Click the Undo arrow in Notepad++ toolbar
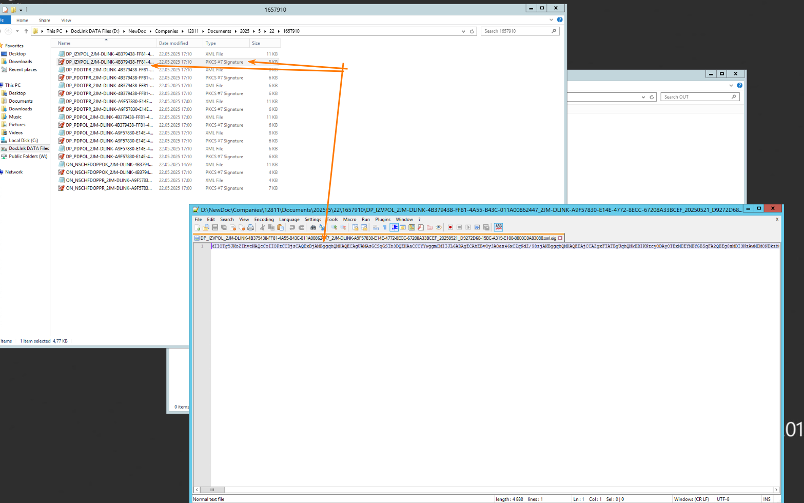This screenshot has width=804, height=503. coord(292,227)
